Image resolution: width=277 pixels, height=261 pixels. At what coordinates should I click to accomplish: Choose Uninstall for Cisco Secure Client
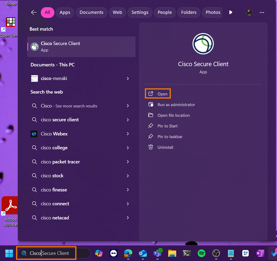click(x=161, y=147)
